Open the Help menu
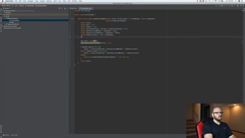 pos(80,1)
